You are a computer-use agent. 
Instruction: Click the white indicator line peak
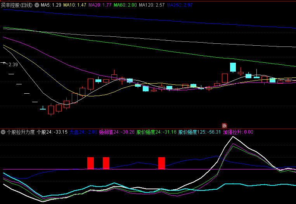point(233,137)
